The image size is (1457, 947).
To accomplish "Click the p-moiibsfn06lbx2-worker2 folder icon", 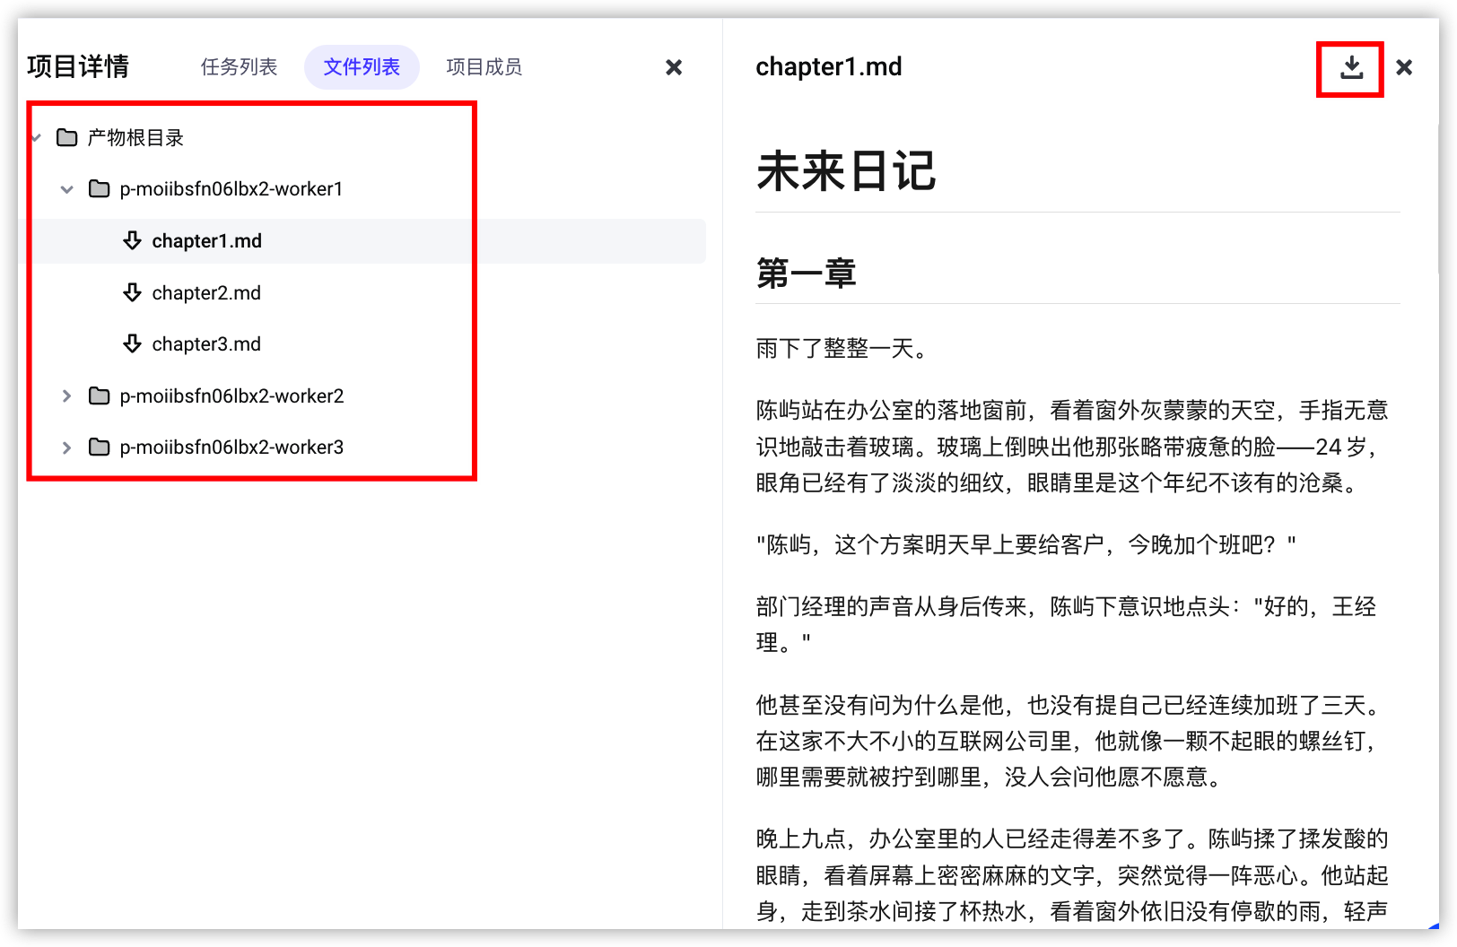I will tap(100, 395).
